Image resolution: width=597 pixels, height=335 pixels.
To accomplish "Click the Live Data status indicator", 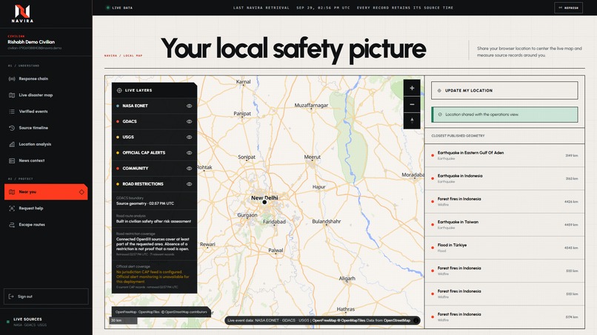I will click(119, 7).
